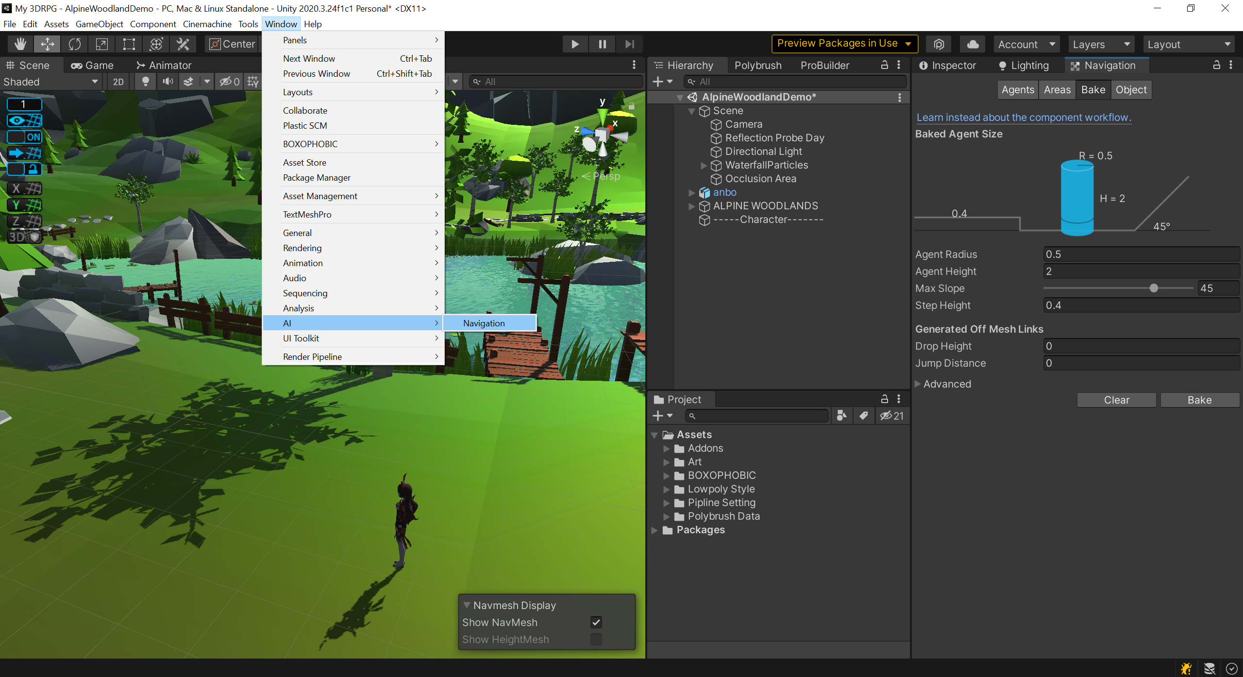Select the Rotate tool
1243x677 pixels.
point(74,44)
